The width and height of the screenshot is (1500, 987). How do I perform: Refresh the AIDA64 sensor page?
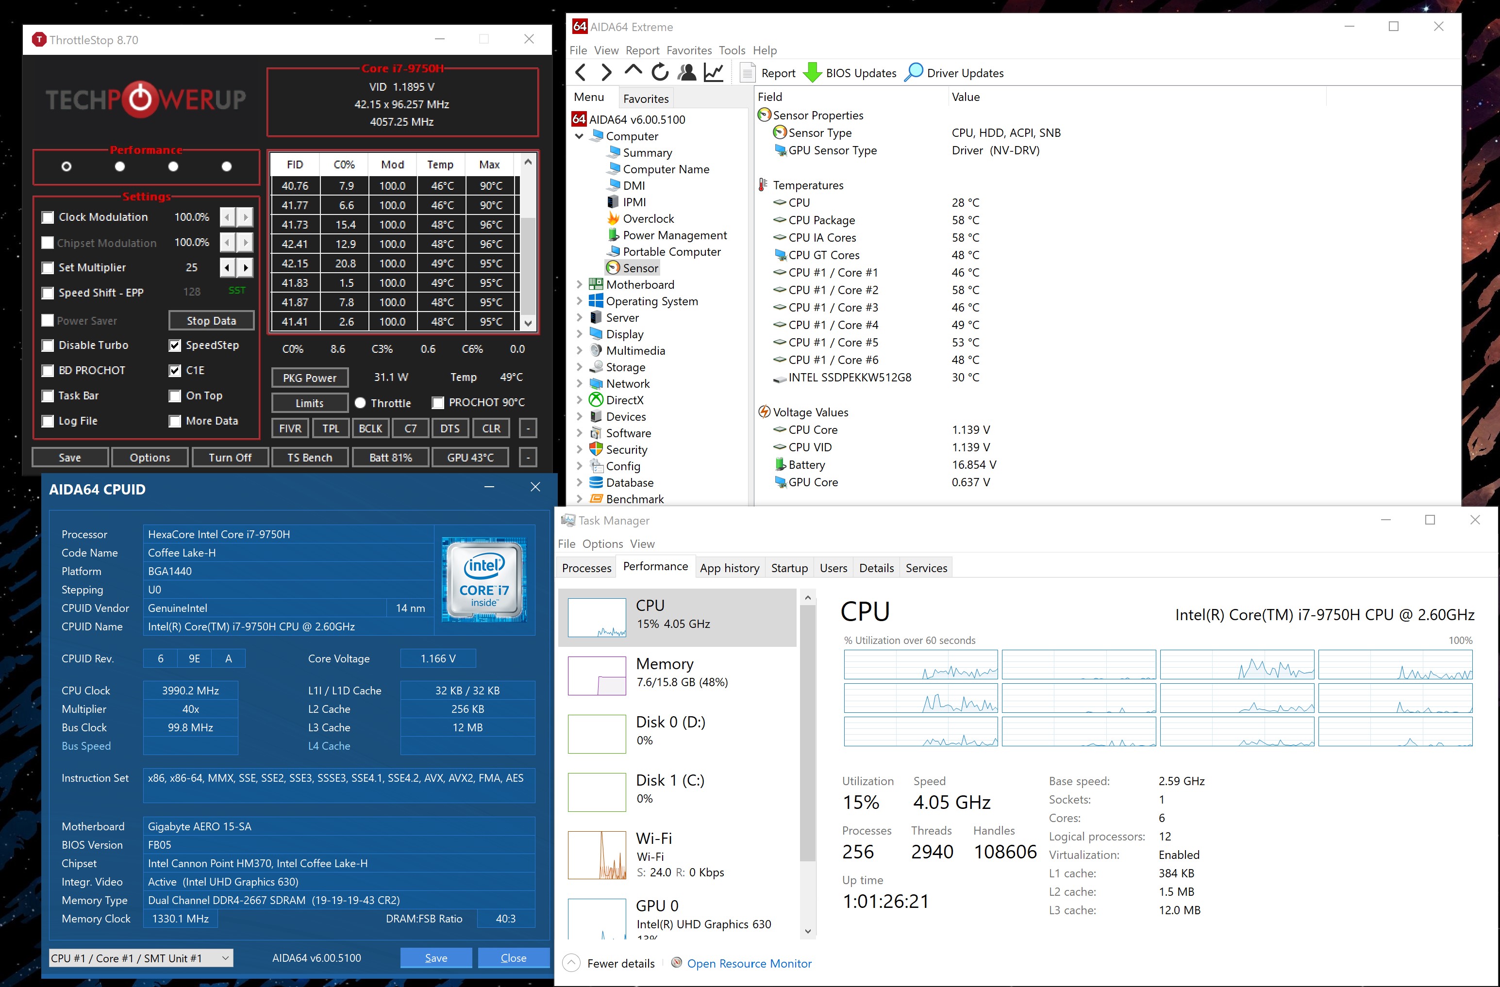click(x=660, y=72)
